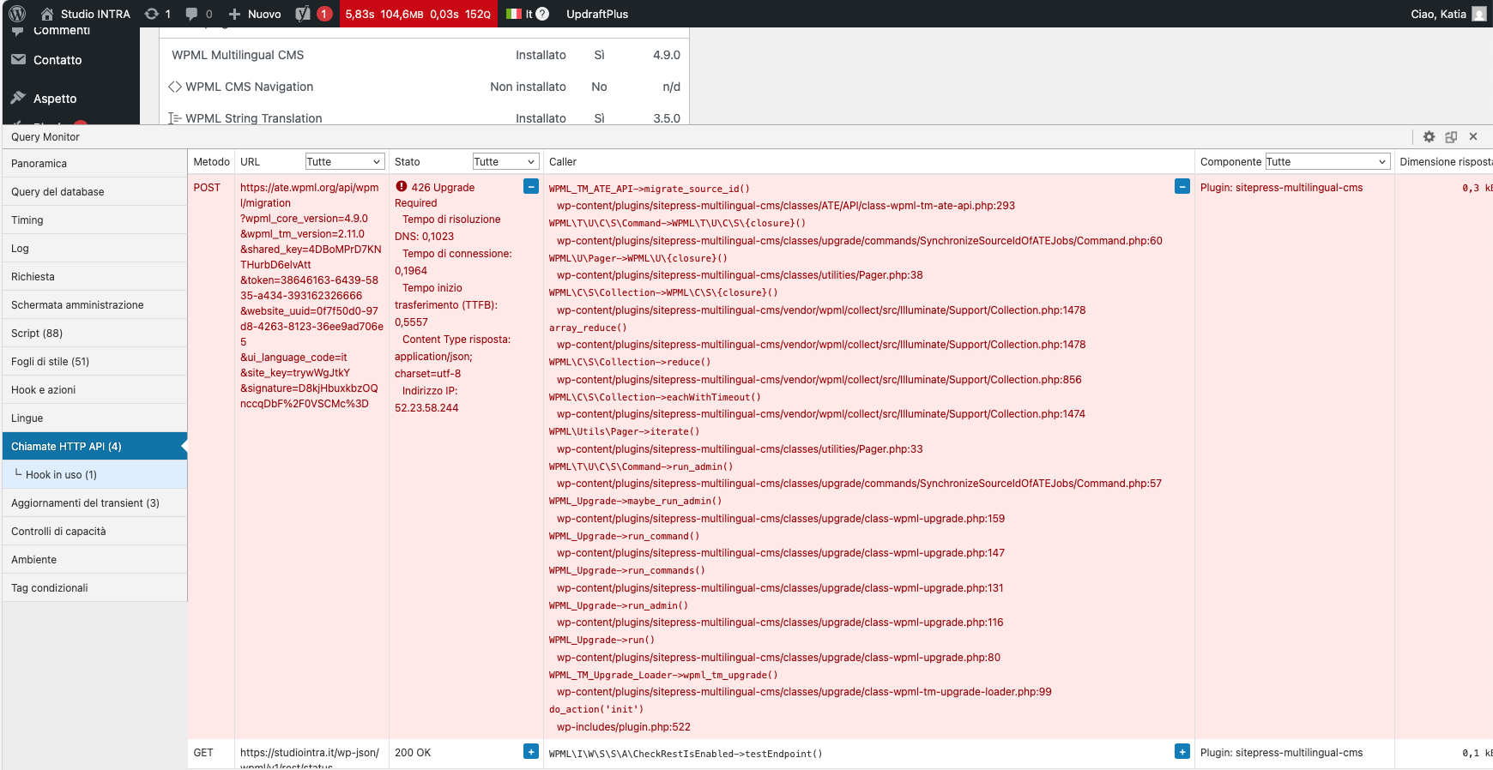Open the UpdraftPlus admin bar menu
The width and height of the screenshot is (1493, 770).
597,14
